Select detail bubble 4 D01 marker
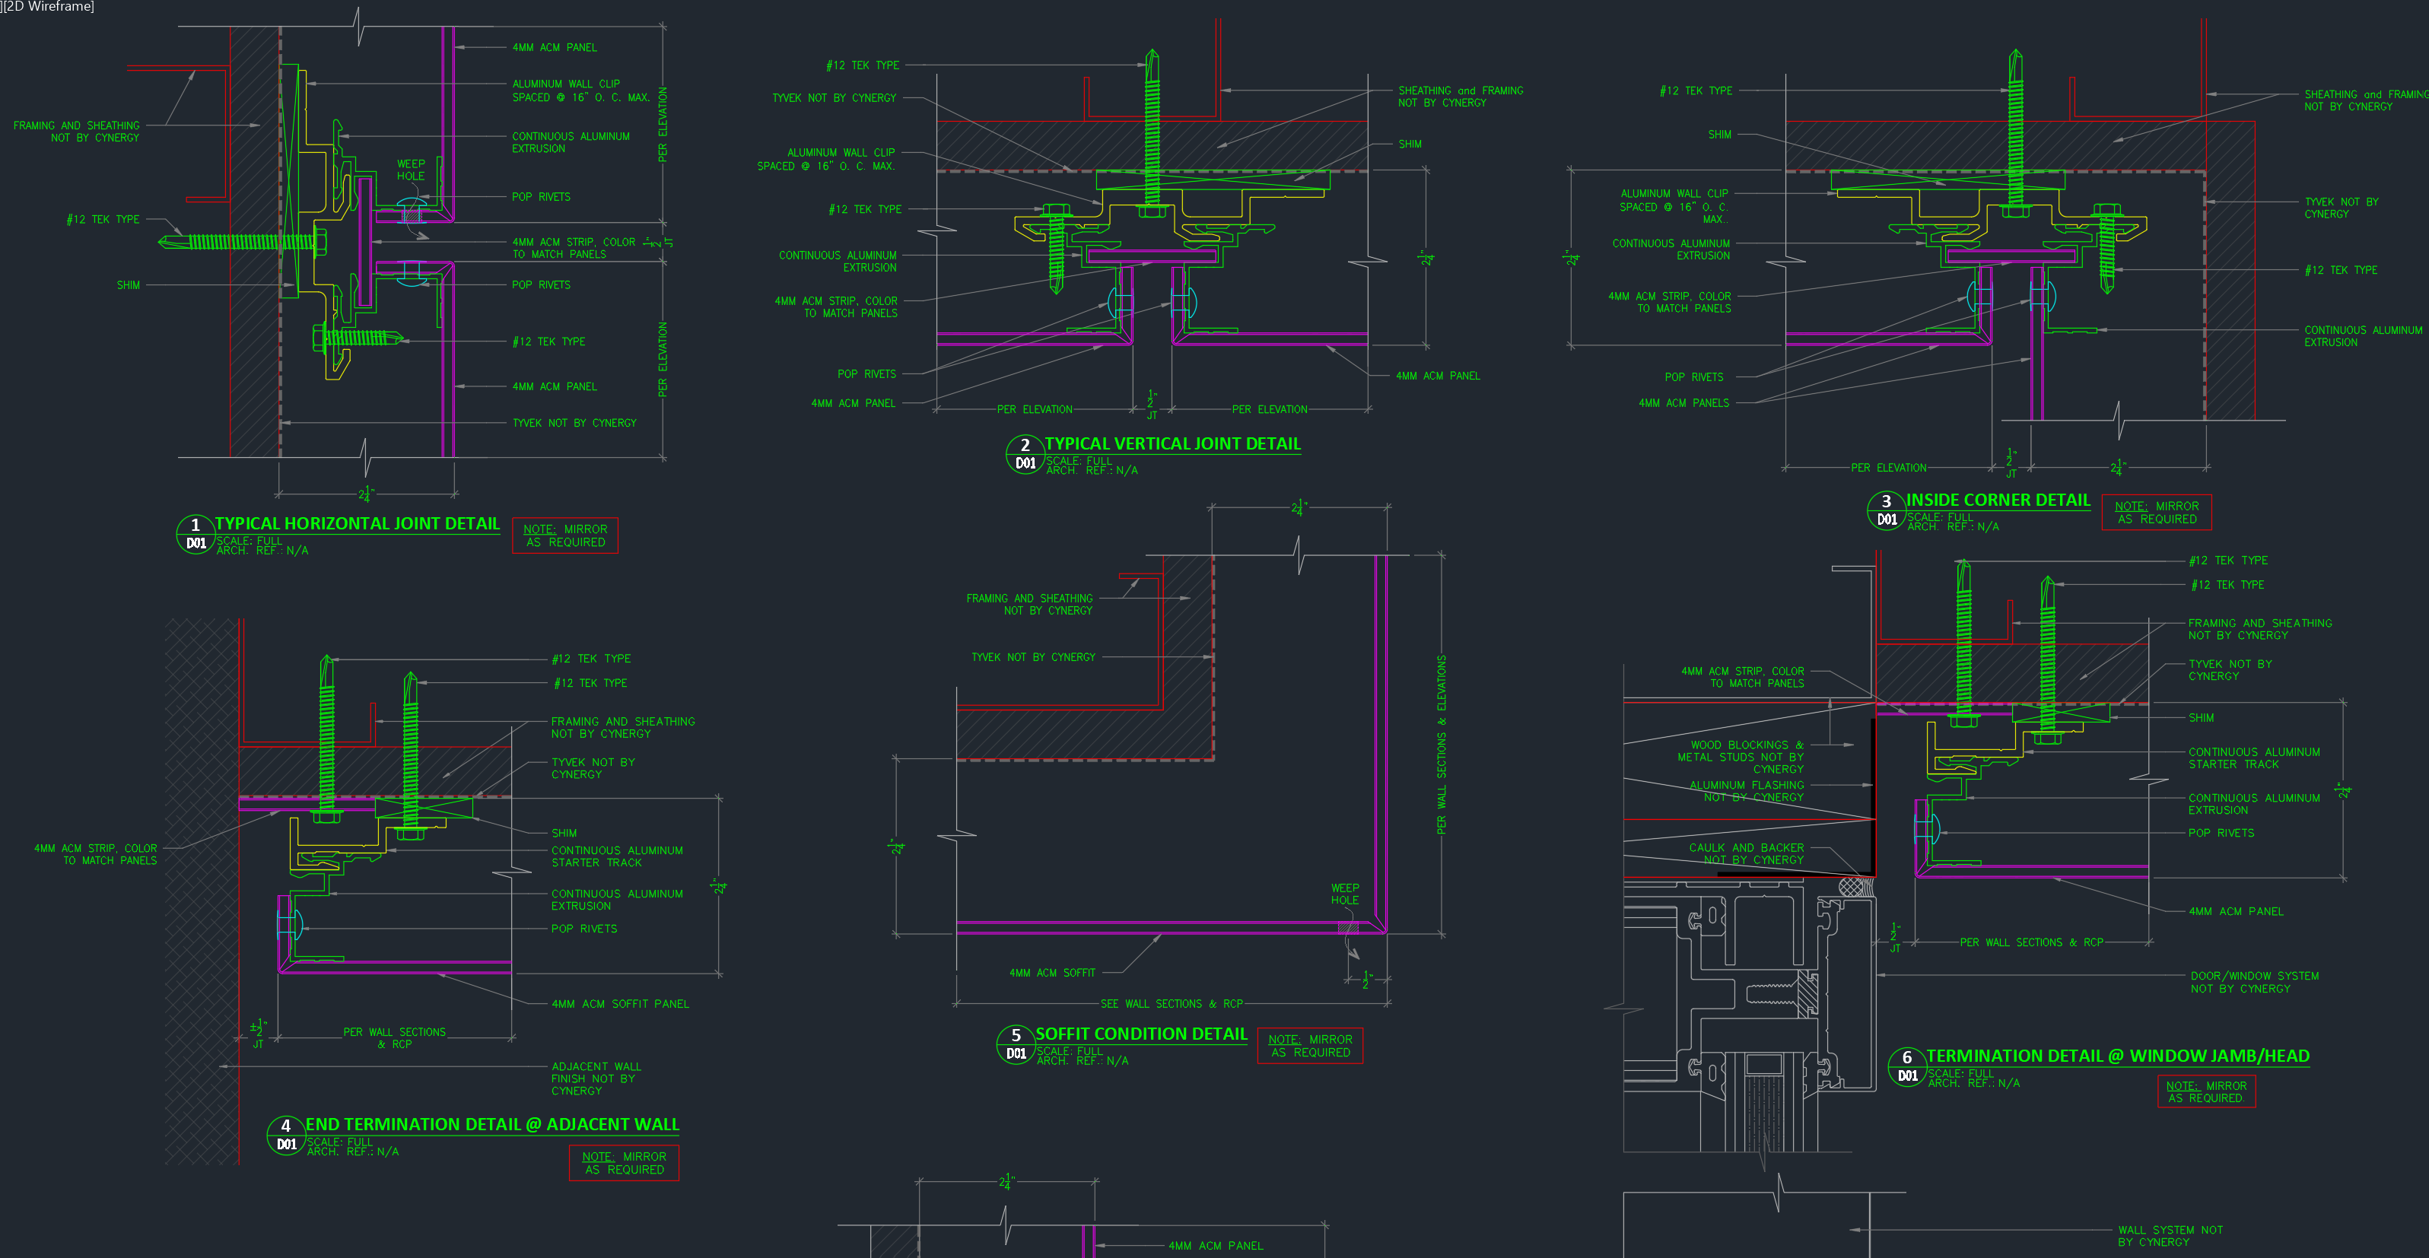Viewport: 2429px width, 1258px height. [x=286, y=1135]
